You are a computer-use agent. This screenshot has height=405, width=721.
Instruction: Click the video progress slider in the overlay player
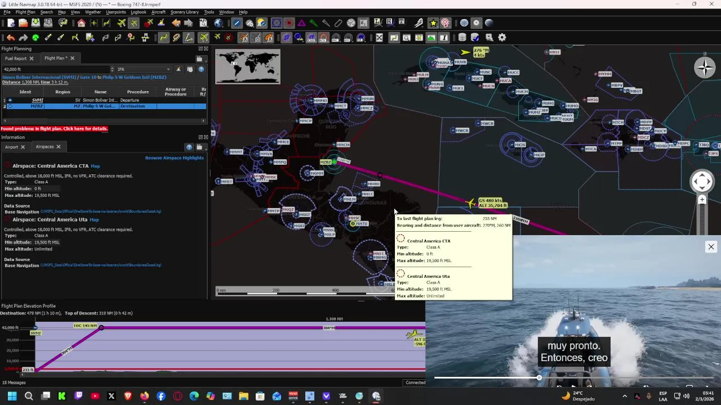(x=575, y=377)
